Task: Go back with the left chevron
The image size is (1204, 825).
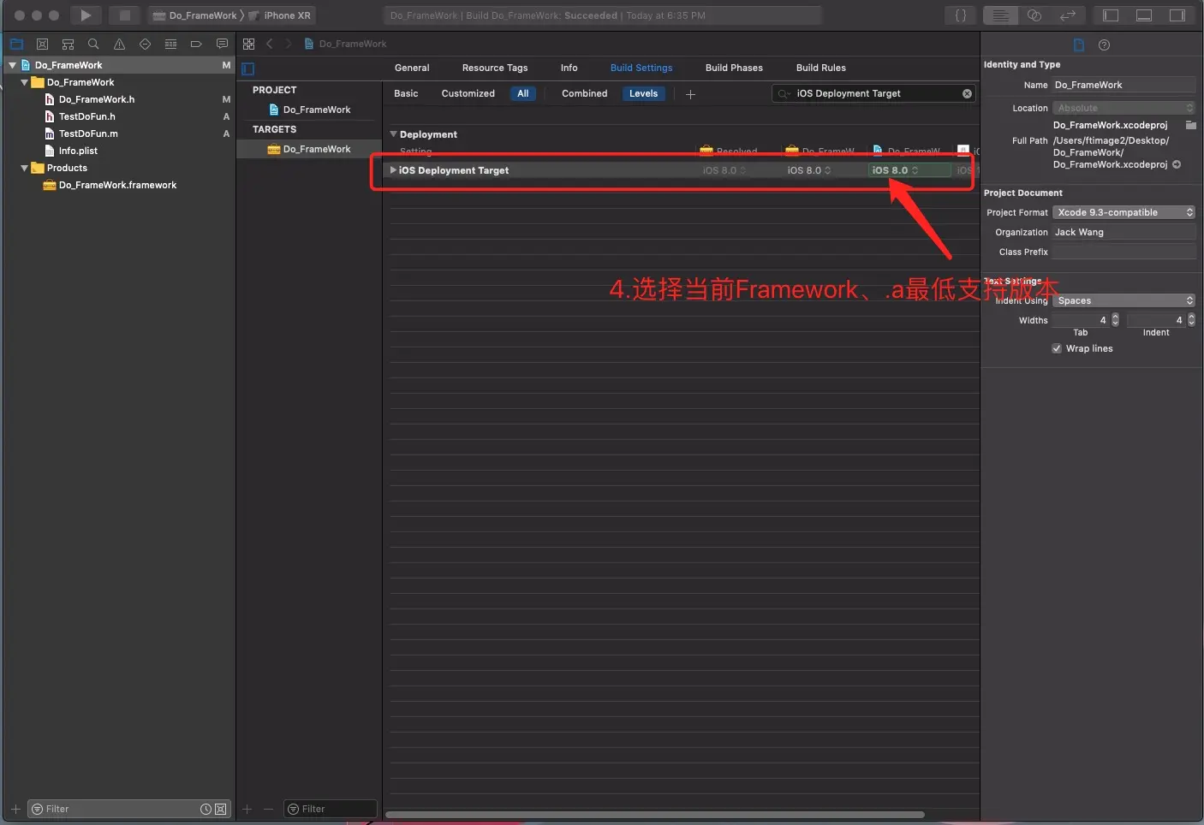Action: (270, 44)
